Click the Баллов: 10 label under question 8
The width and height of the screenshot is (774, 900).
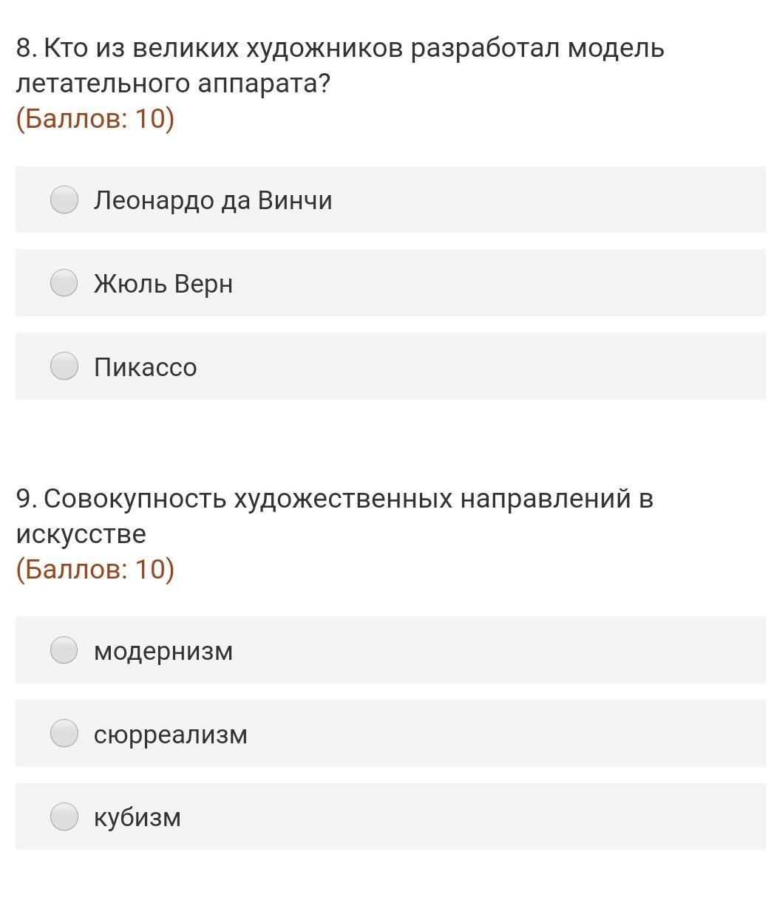pyautogui.click(x=95, y=118)
